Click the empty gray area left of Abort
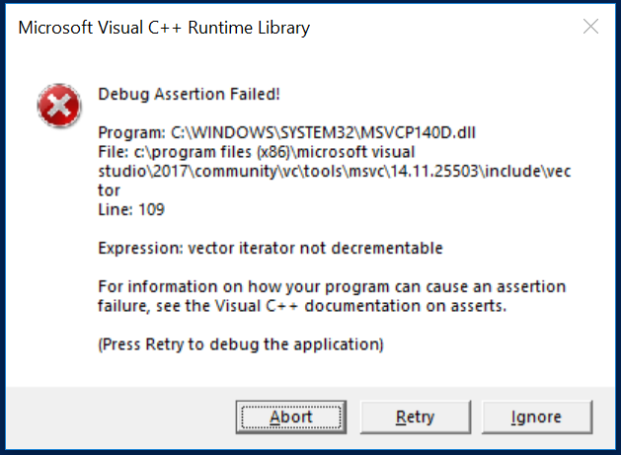The width and height of the screenshot is (621, 455). click(118, 417)
